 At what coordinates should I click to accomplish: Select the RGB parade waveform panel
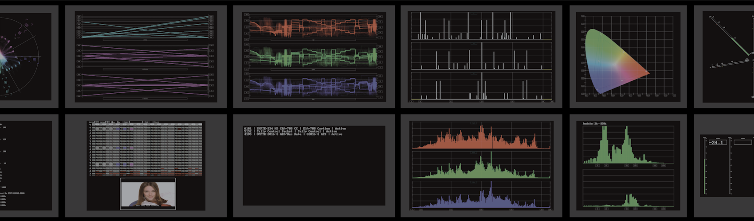click(x=314, y=57)
